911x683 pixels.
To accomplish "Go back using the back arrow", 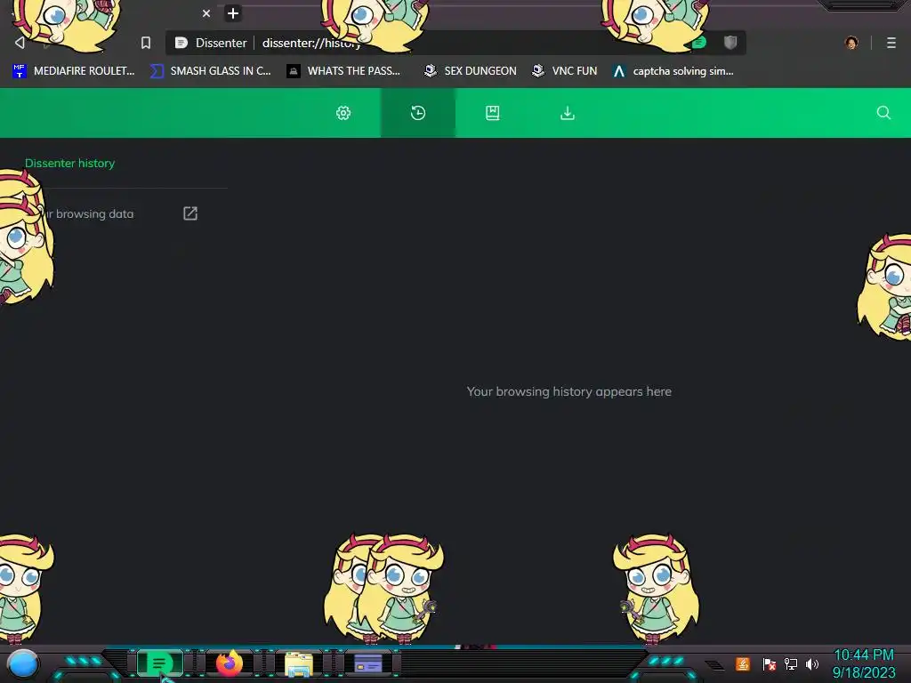I will pyautogui.click(x=20, y=43).
